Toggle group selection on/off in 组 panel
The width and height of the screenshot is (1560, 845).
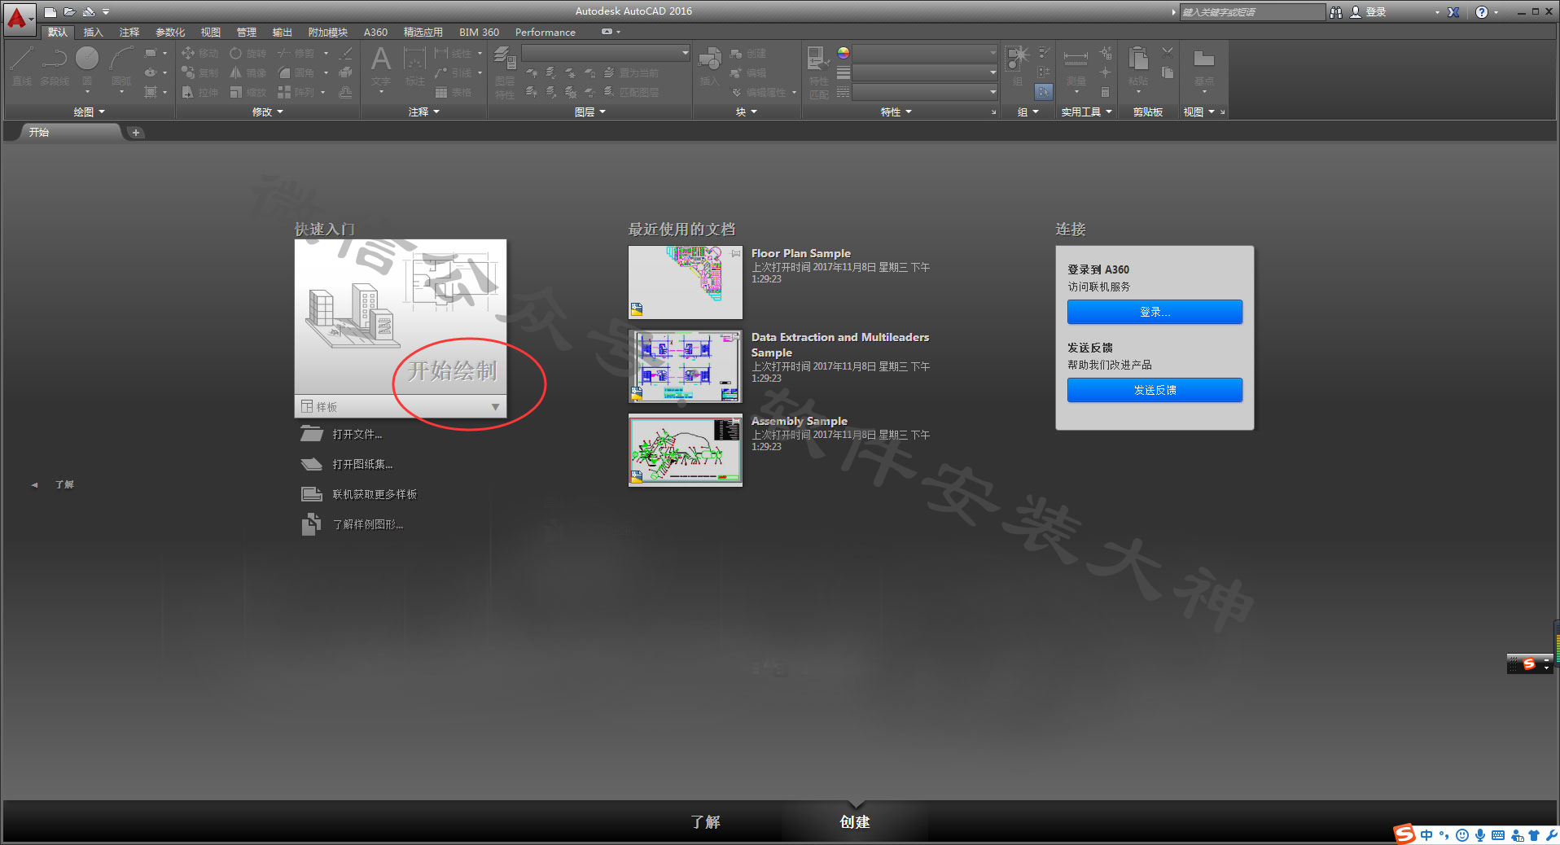pyautogui.click(x=1044, y=92)
